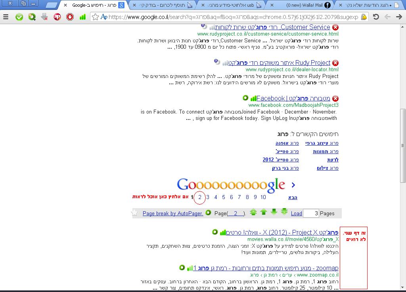Click AutoPager double-up arrow to jump to top

(x=253, y=212)
